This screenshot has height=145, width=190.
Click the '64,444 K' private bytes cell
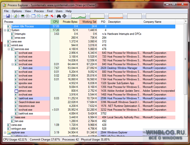click(73, 64)
